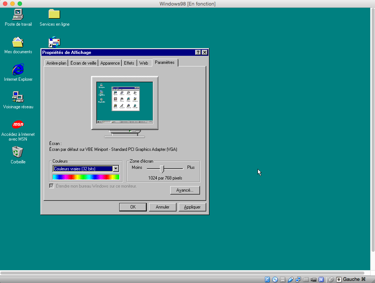Click the MSN butterfly icon
The height and width of the screenshot is (283, 375).
(18, 124)
